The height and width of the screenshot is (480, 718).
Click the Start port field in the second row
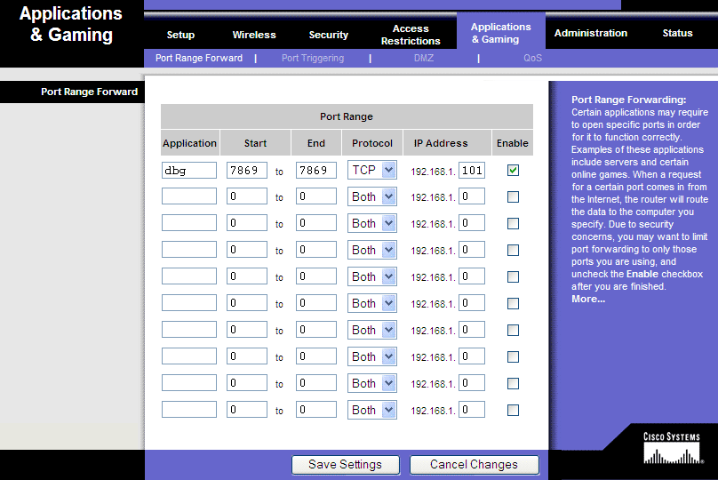coord(247,196)
